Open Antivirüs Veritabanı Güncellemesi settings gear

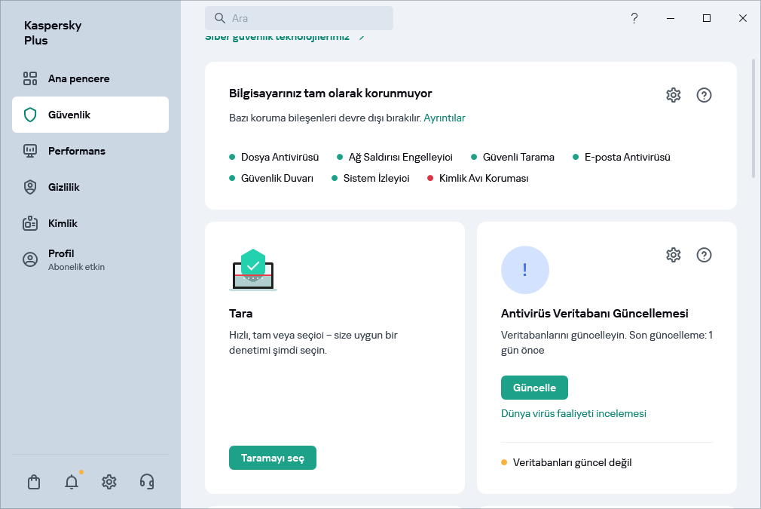[674, 255]
